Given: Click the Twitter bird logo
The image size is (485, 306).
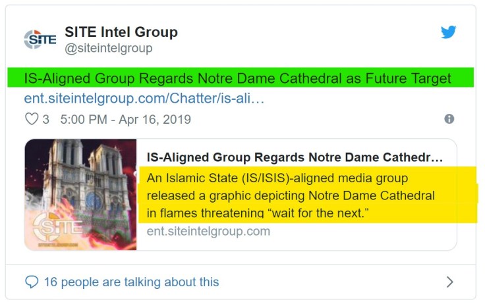Looking at the screenshot, I should point(449,32).
